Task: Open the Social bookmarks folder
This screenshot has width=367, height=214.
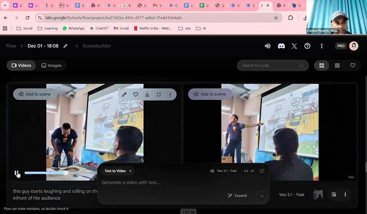Action: tap(24, 28)
